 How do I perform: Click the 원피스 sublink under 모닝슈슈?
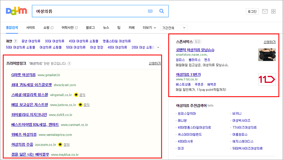click(180, 60)
